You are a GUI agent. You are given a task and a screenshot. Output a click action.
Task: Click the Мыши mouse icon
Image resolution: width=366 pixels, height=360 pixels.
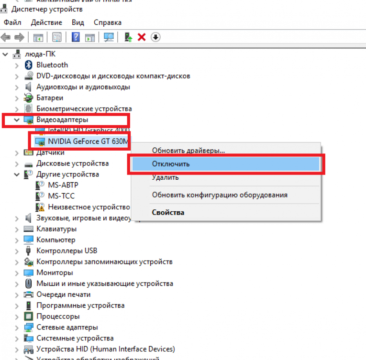tap(28, 284)
